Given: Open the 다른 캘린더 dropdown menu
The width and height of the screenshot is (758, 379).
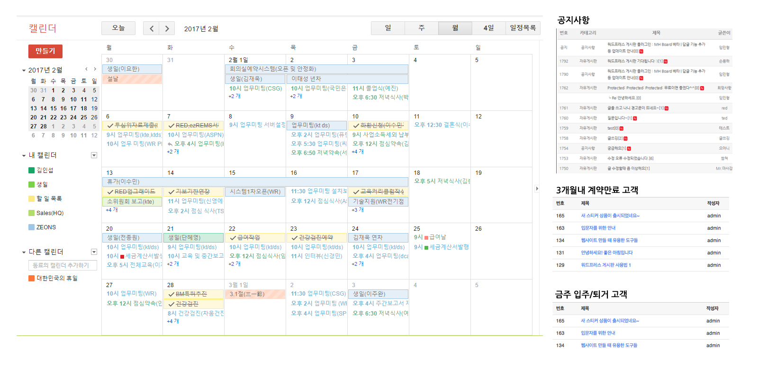Looking at the screenshot, I should (x=94, y=252).
